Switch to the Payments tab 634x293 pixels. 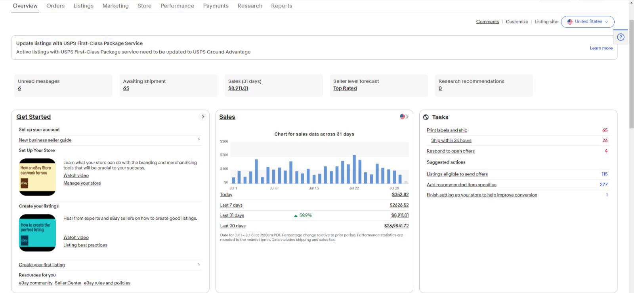point(216,6)
